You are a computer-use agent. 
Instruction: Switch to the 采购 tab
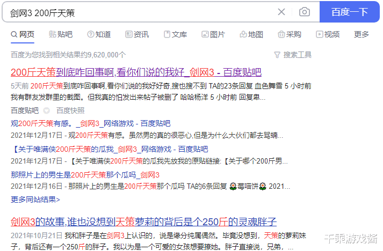(290, 34)
